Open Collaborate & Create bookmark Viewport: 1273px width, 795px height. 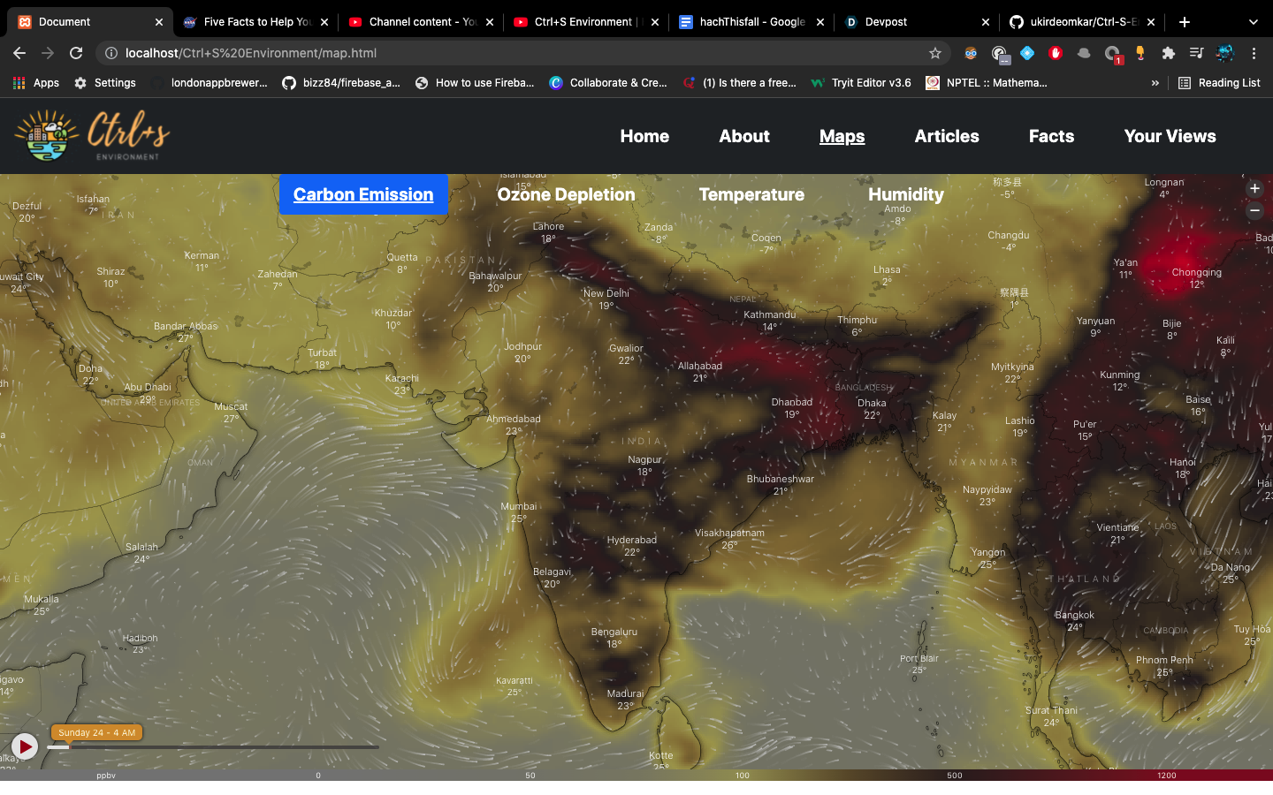coord(608,83)
